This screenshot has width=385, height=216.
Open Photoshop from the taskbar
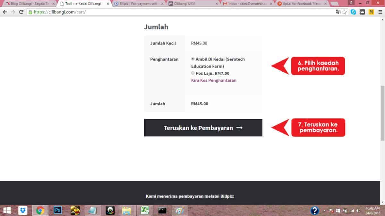pos(58,210)
